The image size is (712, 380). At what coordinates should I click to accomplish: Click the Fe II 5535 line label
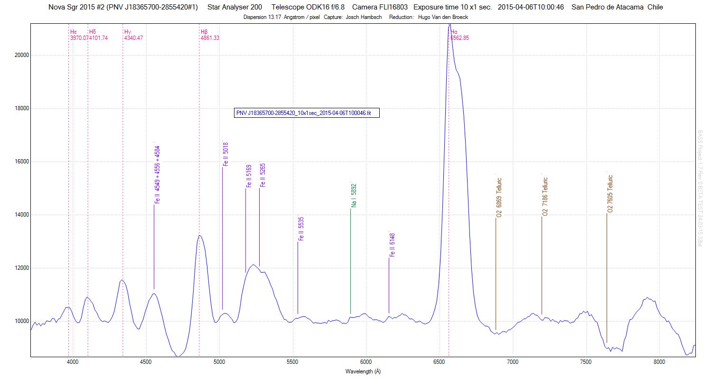click(301, 229)
